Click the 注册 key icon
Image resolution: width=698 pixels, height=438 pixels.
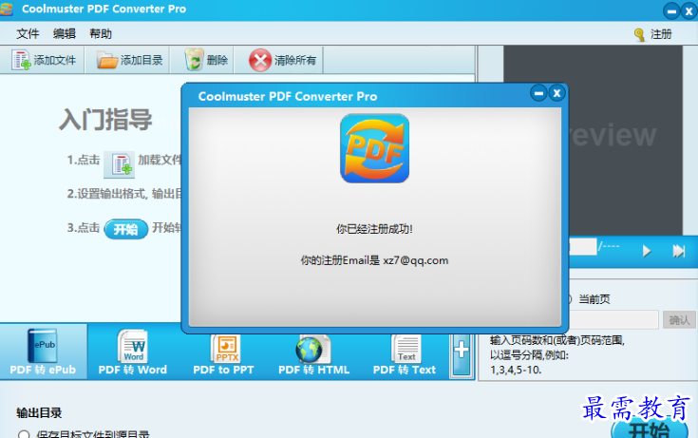639,35
